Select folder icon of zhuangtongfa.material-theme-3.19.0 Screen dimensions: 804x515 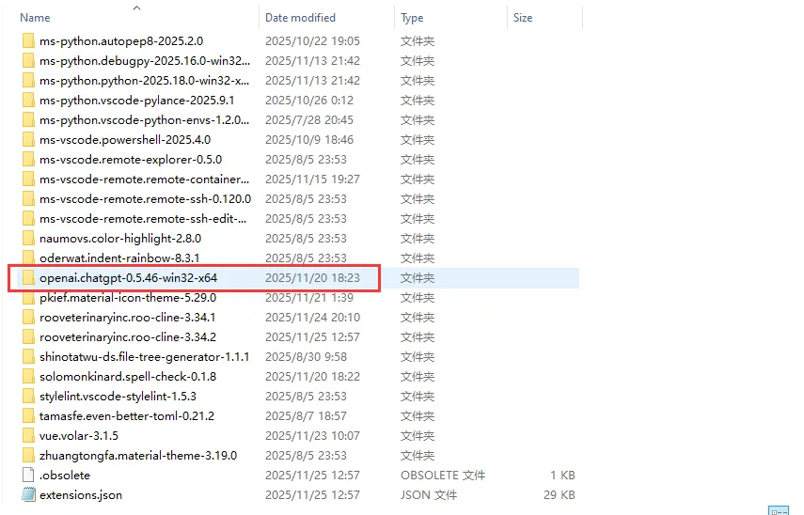(x=29, y=455)
